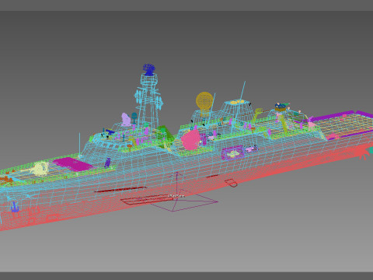Select the large pink dome amidships
This screenshot has width=373, height=280.
pos(191,140)
